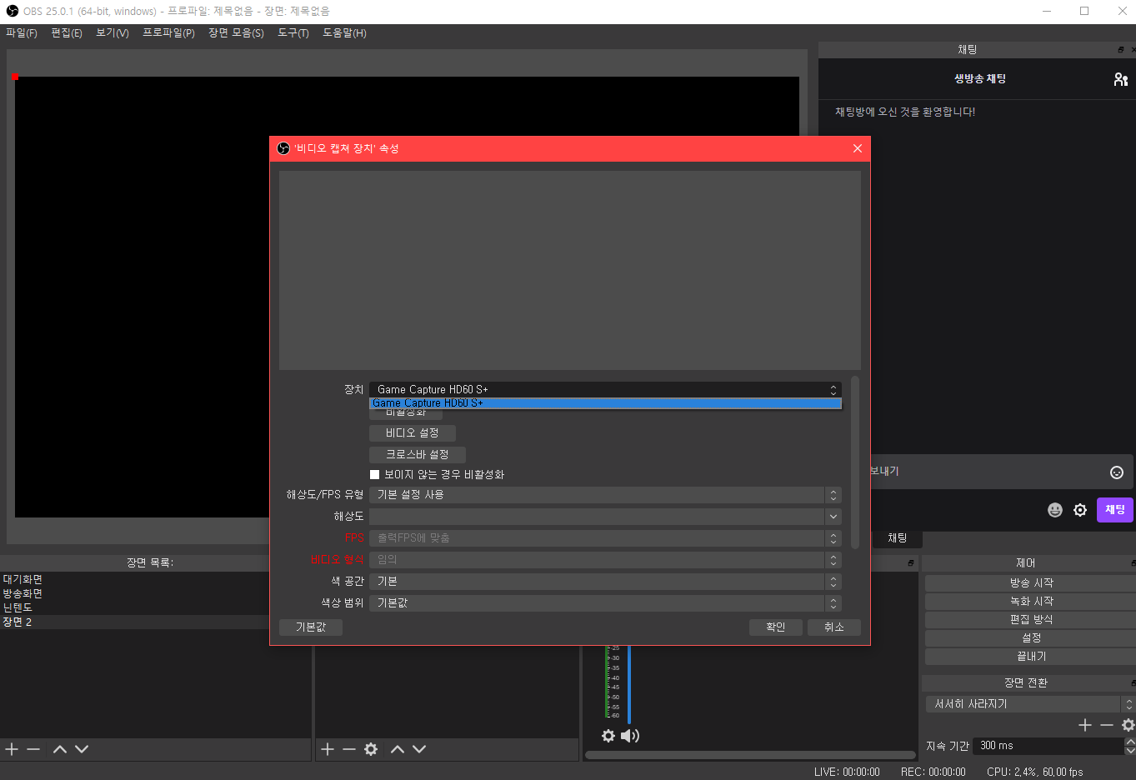Open the Profile (프로파일) menu
The image size is (1136, 780).
168,33
